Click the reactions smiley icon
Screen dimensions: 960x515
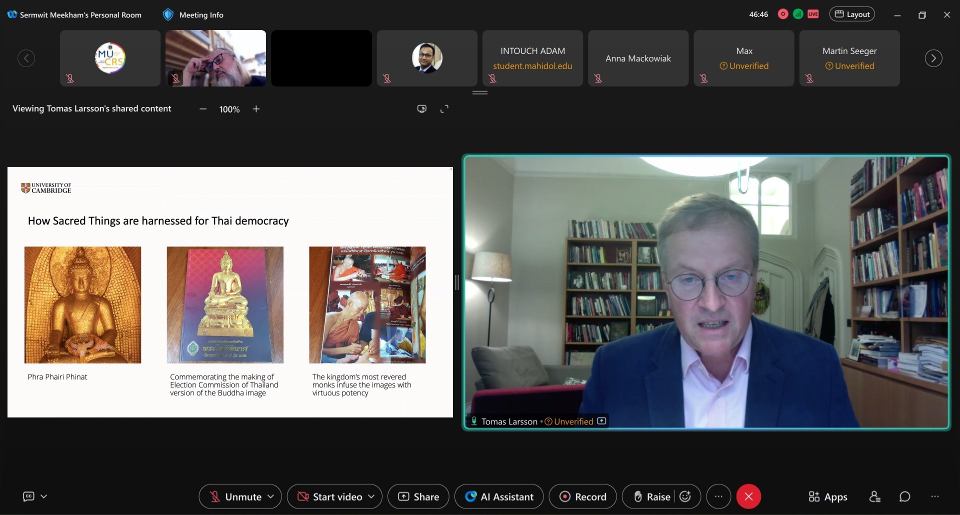[685, 496]
